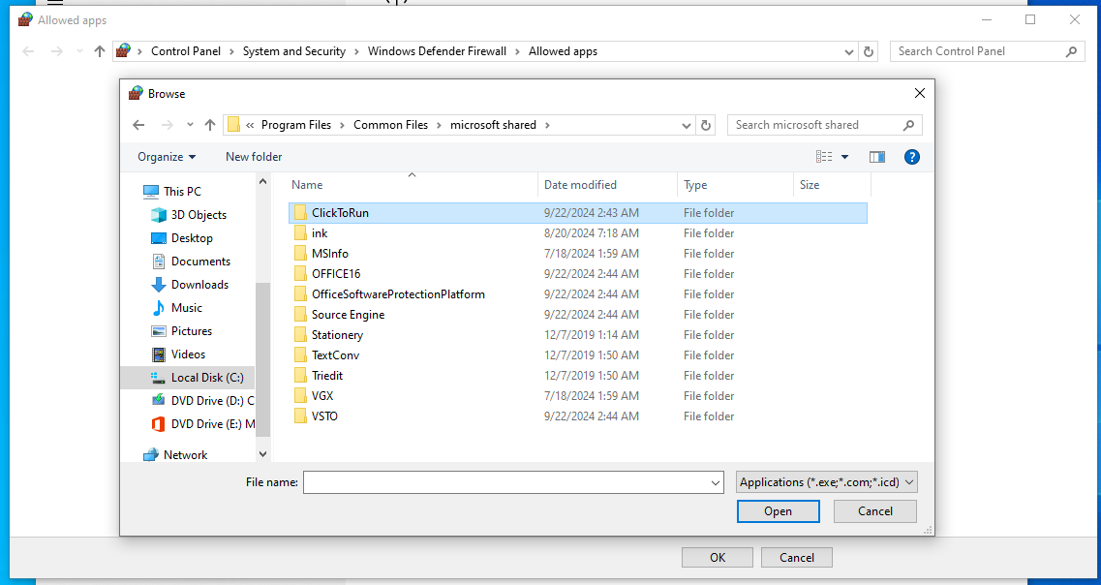
Task: Refresh the Allowed apps window
Action: click(x=868, y=51)
